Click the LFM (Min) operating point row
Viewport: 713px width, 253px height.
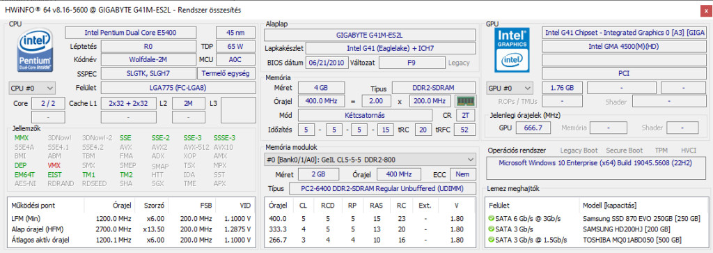pyautogui.click(x=132, y=219)
